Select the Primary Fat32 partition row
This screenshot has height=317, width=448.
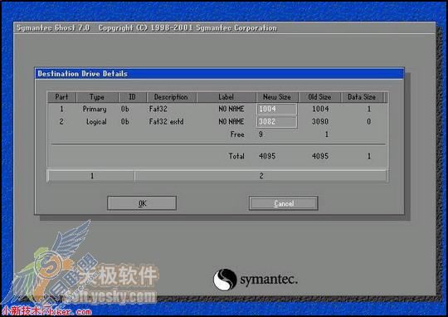coord(217,109)
